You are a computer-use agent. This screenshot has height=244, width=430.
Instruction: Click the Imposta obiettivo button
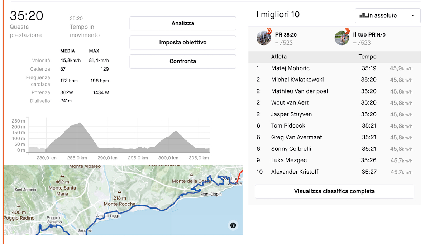183,42
